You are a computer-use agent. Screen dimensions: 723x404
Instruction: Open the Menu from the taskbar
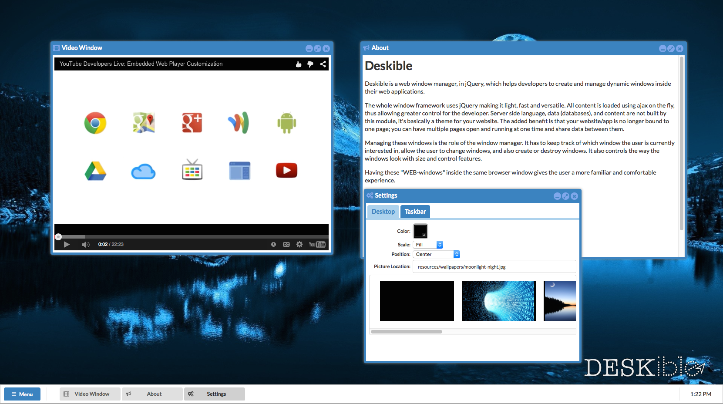click(22, 394)
